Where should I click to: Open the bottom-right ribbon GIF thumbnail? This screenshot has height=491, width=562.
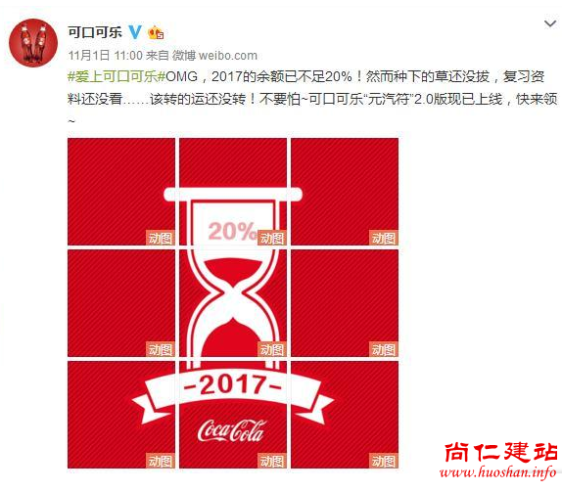[x=345, y=415]
